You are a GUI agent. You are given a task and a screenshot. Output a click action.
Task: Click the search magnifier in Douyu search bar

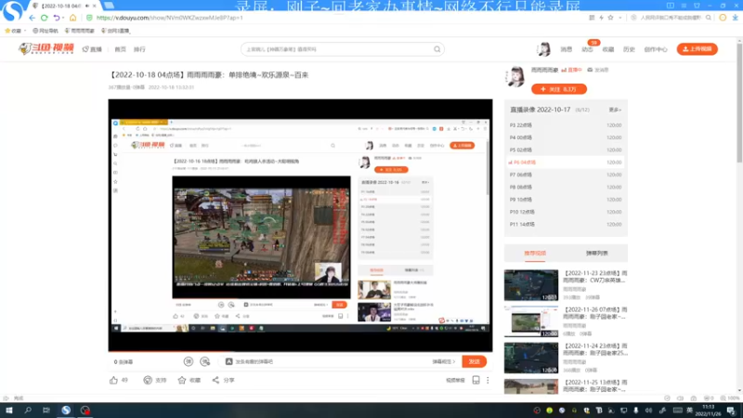(x=437, y=49)
